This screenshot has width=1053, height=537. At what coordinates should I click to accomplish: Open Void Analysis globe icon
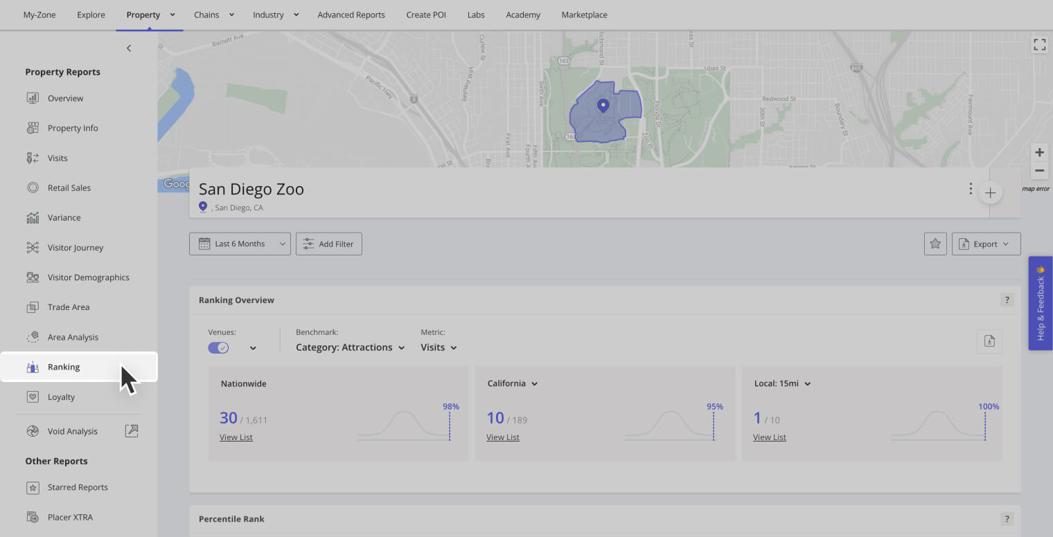coord(33,431)
